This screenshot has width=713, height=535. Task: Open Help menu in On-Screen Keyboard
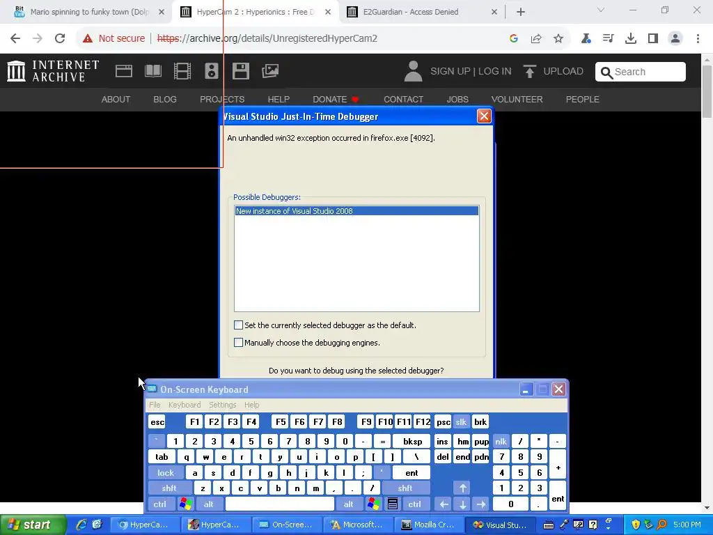click(251, 405)
